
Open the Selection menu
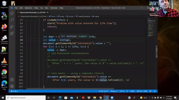coord(29,8)
